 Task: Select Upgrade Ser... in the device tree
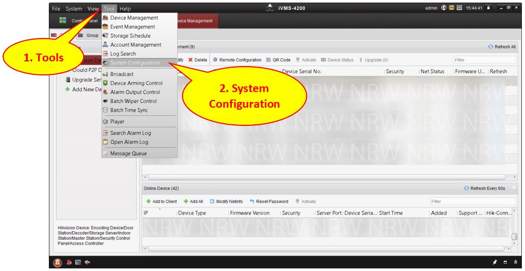[84, 80]
